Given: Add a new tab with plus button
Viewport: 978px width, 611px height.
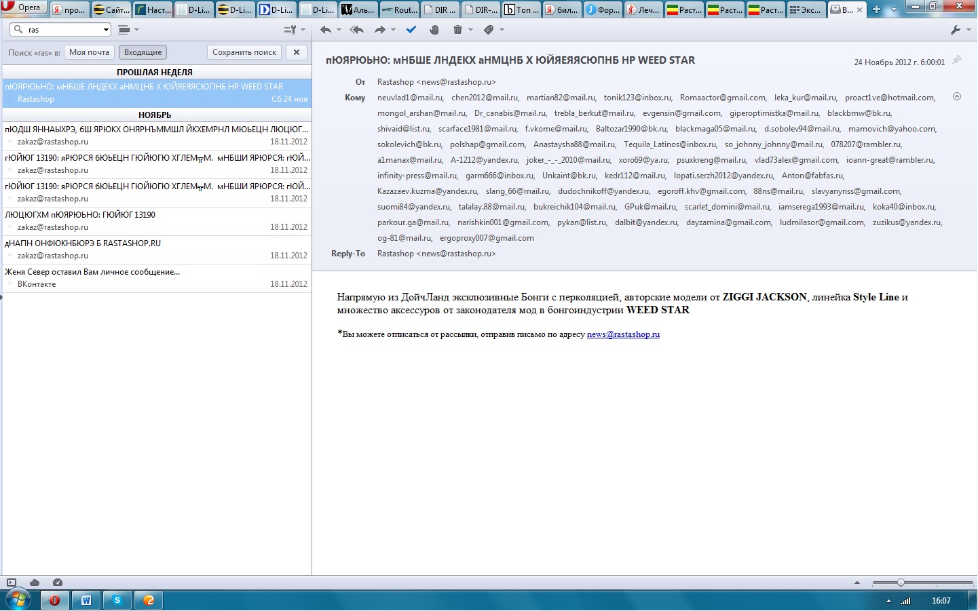Looking at the screenshot, I should [x=876, y=9].
